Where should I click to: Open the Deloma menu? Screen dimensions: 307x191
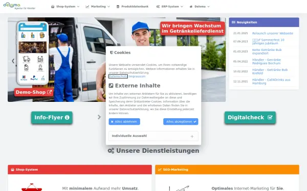(200, 7)
